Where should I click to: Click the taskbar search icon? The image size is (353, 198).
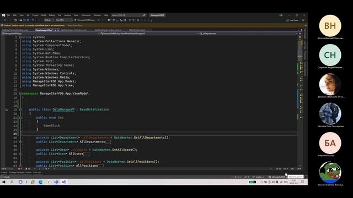pos(12,182)
